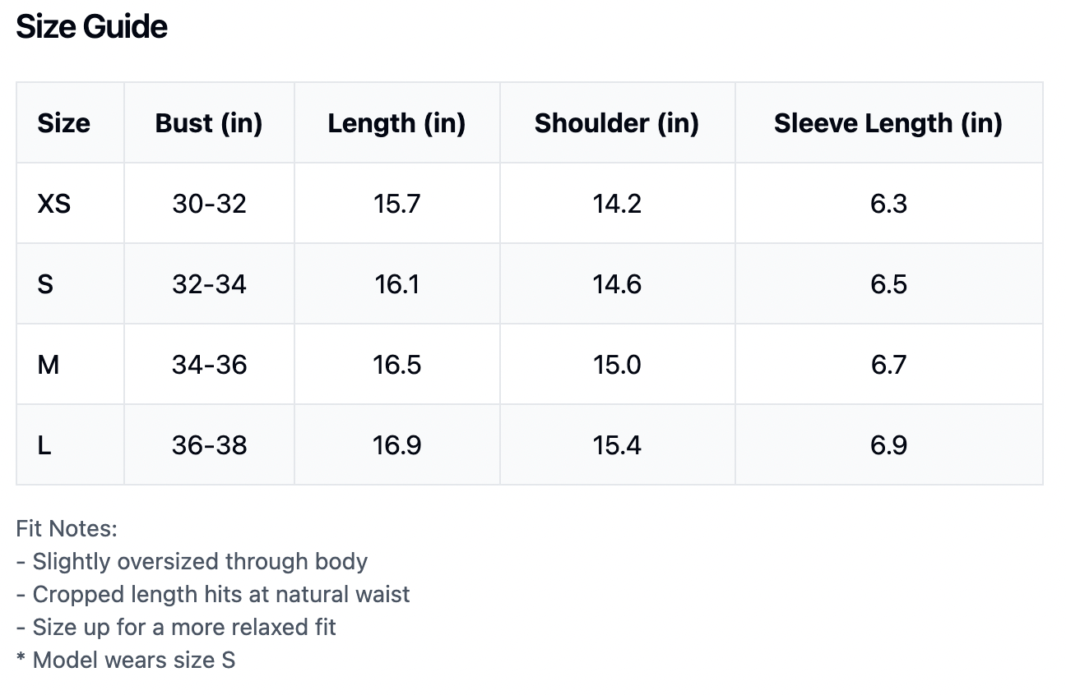Click the 15.0 shoulder value

tap(617, 365)
